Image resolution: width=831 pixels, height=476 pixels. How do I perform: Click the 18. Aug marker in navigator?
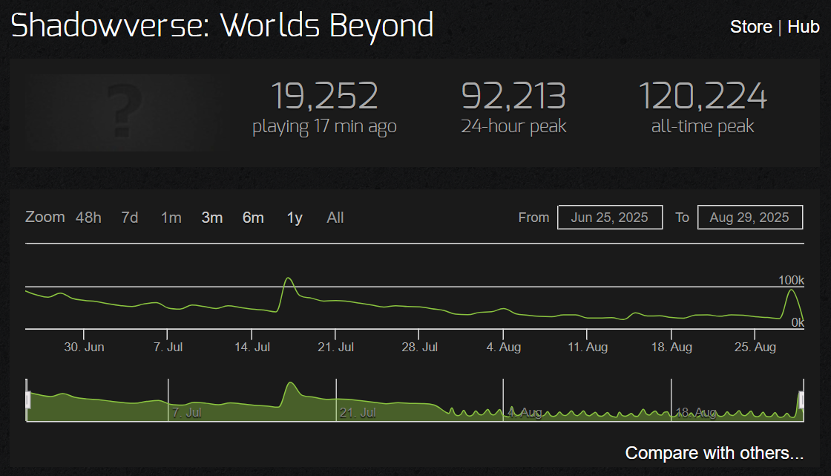[696, 412]
